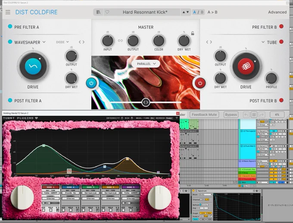This screenshot has width=293, height=223.
Task: Turn off engine A blue power button
Action: point(91,83)
